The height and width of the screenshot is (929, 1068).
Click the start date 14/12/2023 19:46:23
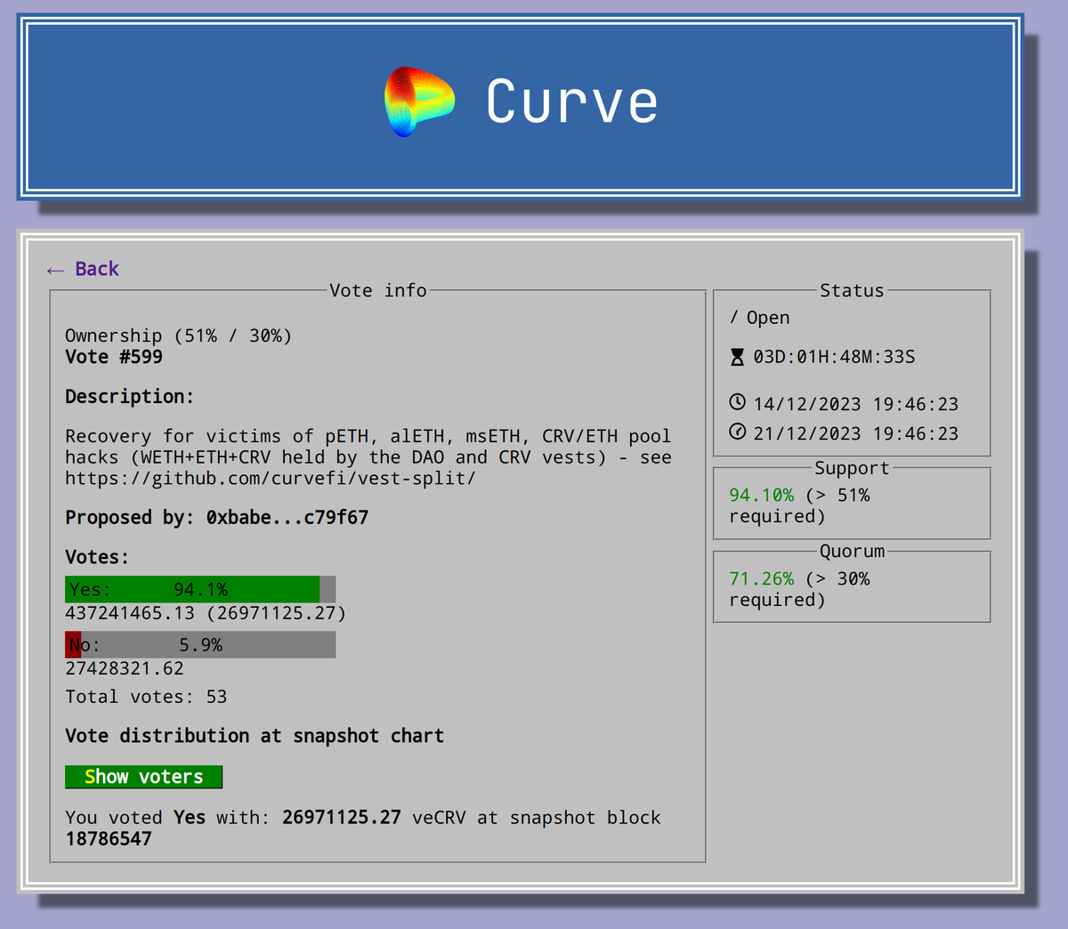click(x=855, y=404)
